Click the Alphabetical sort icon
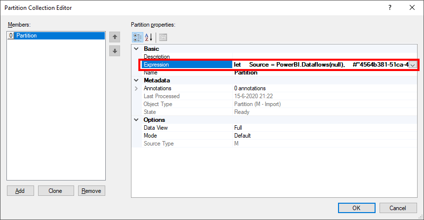The height and width of the screenshot is (220, 424). pyautogui.click(x=148, y=37)
